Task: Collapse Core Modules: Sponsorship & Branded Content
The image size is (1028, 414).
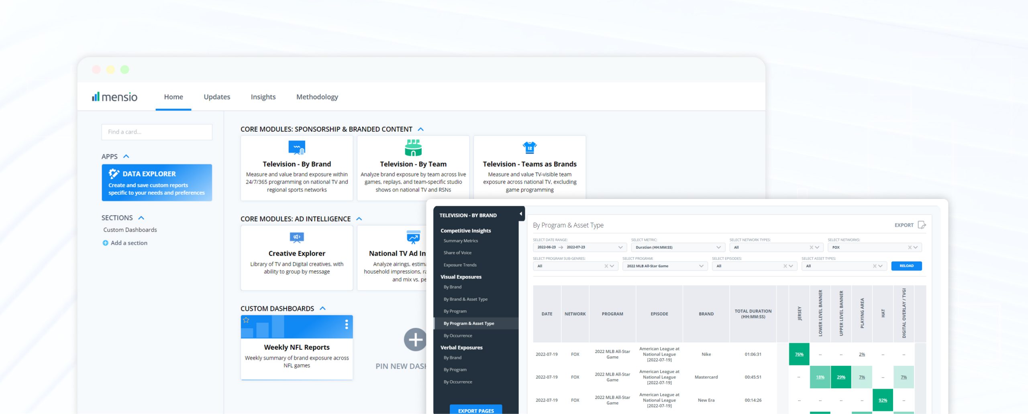Action: pyautogui.click(x=421, y=129)
